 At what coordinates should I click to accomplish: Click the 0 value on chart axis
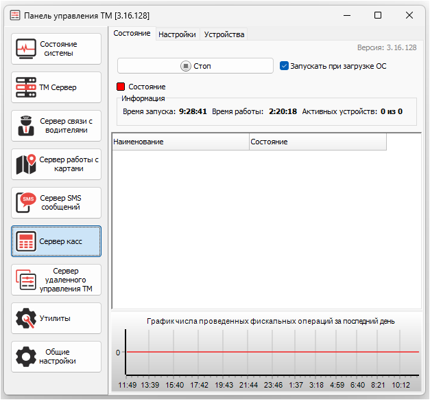pyautogui.click(x=118, y=353)
